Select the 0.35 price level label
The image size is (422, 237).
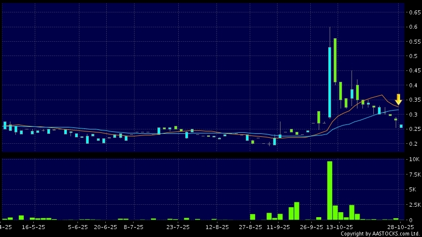pyautogui.click(x=413, y=100)
